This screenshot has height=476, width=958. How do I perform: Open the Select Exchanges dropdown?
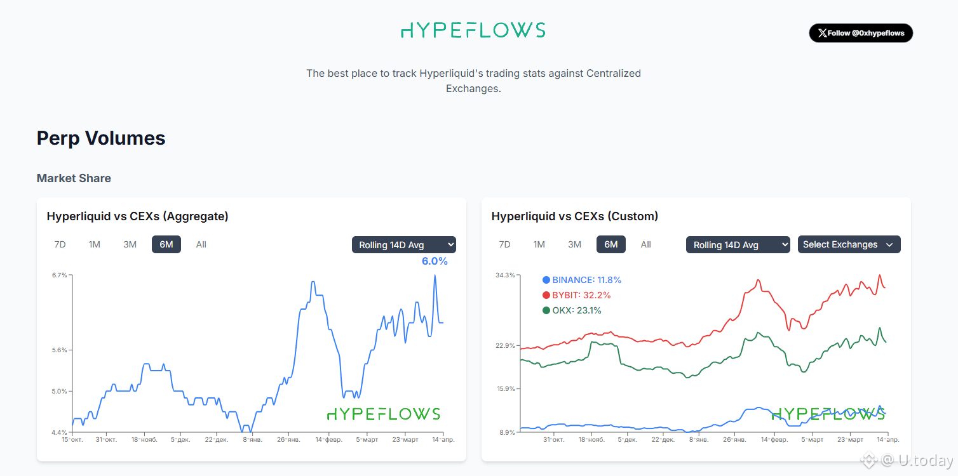tap(849, 244)
